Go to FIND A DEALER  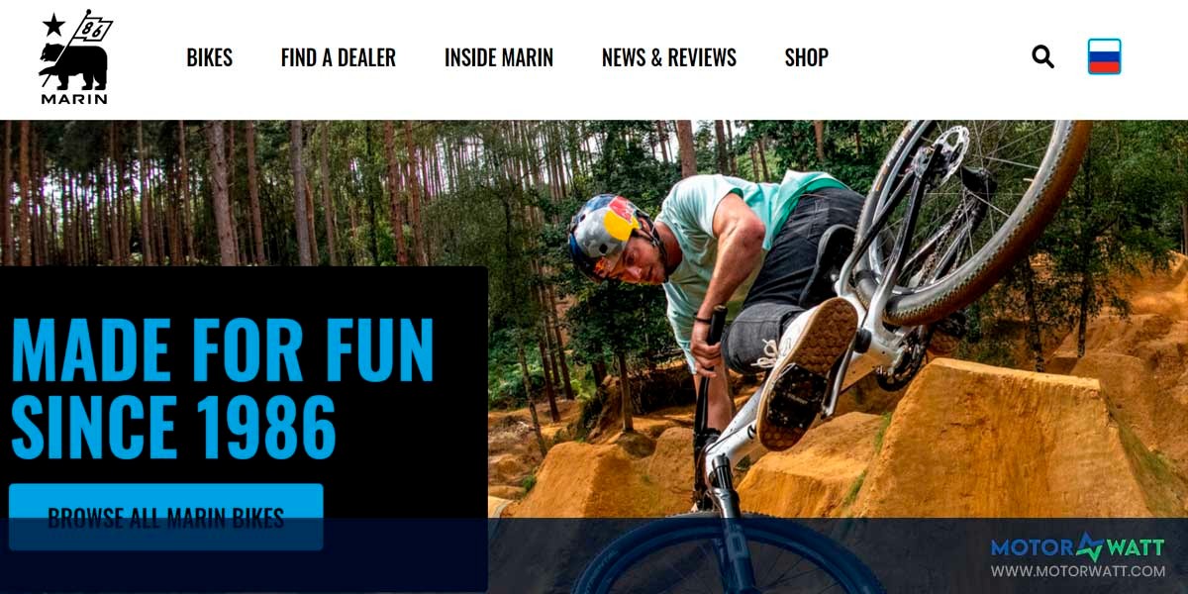339,57
